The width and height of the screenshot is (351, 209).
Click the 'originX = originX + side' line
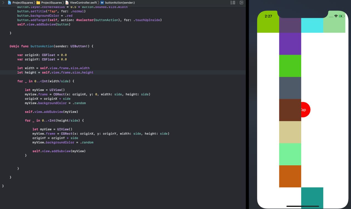tap(48, 99)
